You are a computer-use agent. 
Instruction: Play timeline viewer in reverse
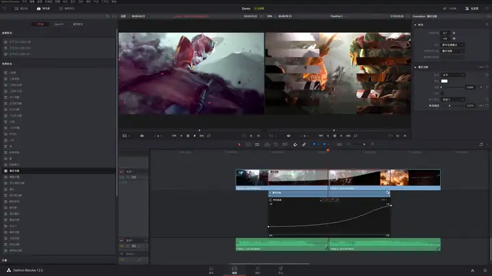[x=328, y=136]
